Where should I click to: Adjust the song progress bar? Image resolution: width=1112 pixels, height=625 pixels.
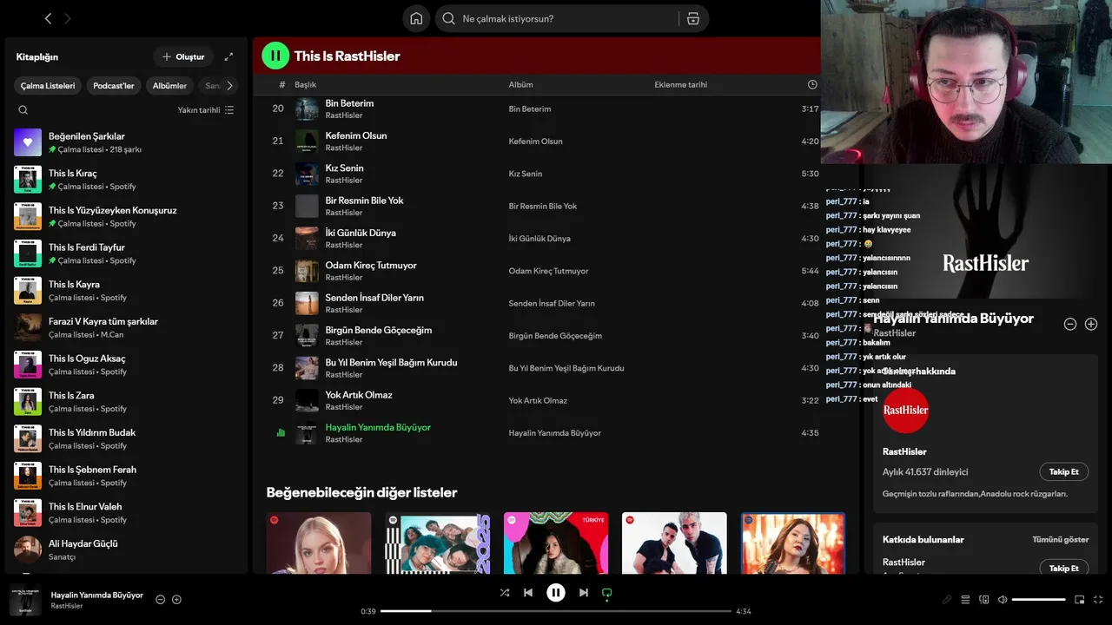556,611
